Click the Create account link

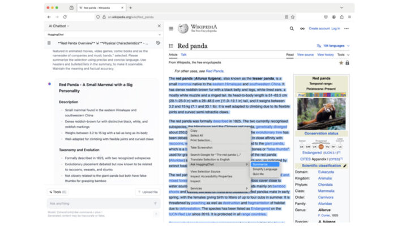point(319,29)
